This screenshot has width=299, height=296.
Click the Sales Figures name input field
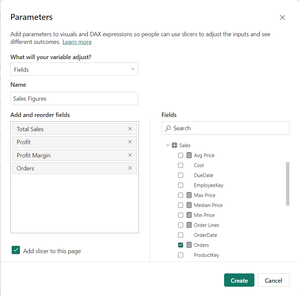(74, 98)
